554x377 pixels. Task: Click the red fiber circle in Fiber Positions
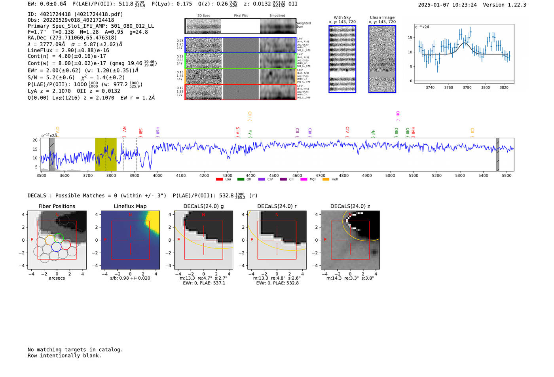pos(66,244)
